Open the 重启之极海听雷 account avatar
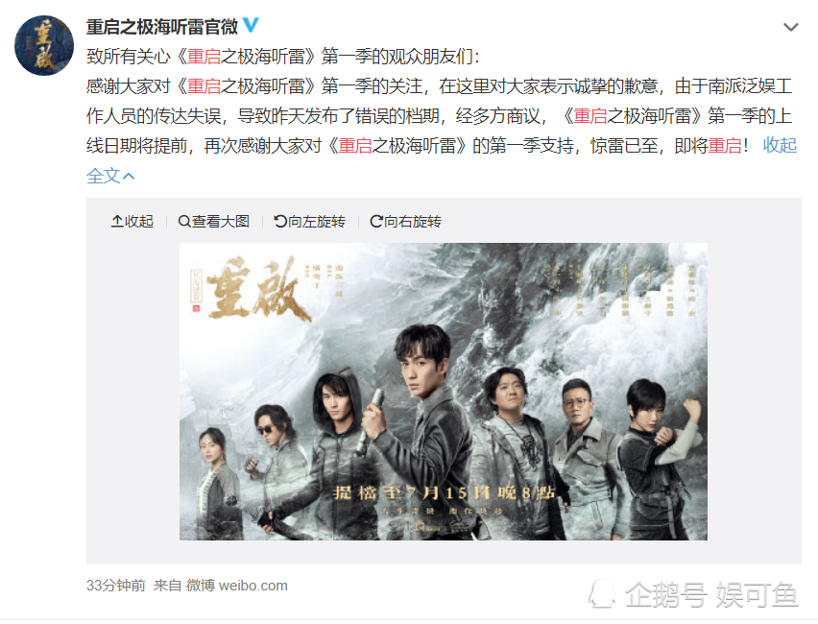Viewport: 818px width, 624px height. click(44, 45)
